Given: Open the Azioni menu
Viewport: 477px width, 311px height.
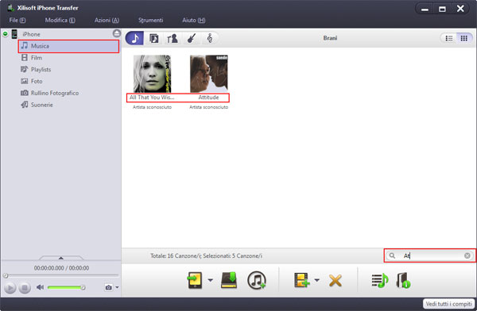Looking at the screenshot, I should 107,20.
